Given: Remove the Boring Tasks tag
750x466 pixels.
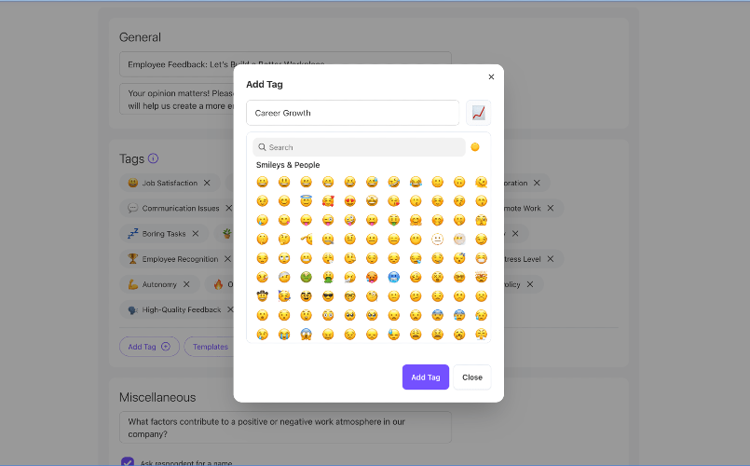Looking at the screenshot, I should tap(195, 234).
